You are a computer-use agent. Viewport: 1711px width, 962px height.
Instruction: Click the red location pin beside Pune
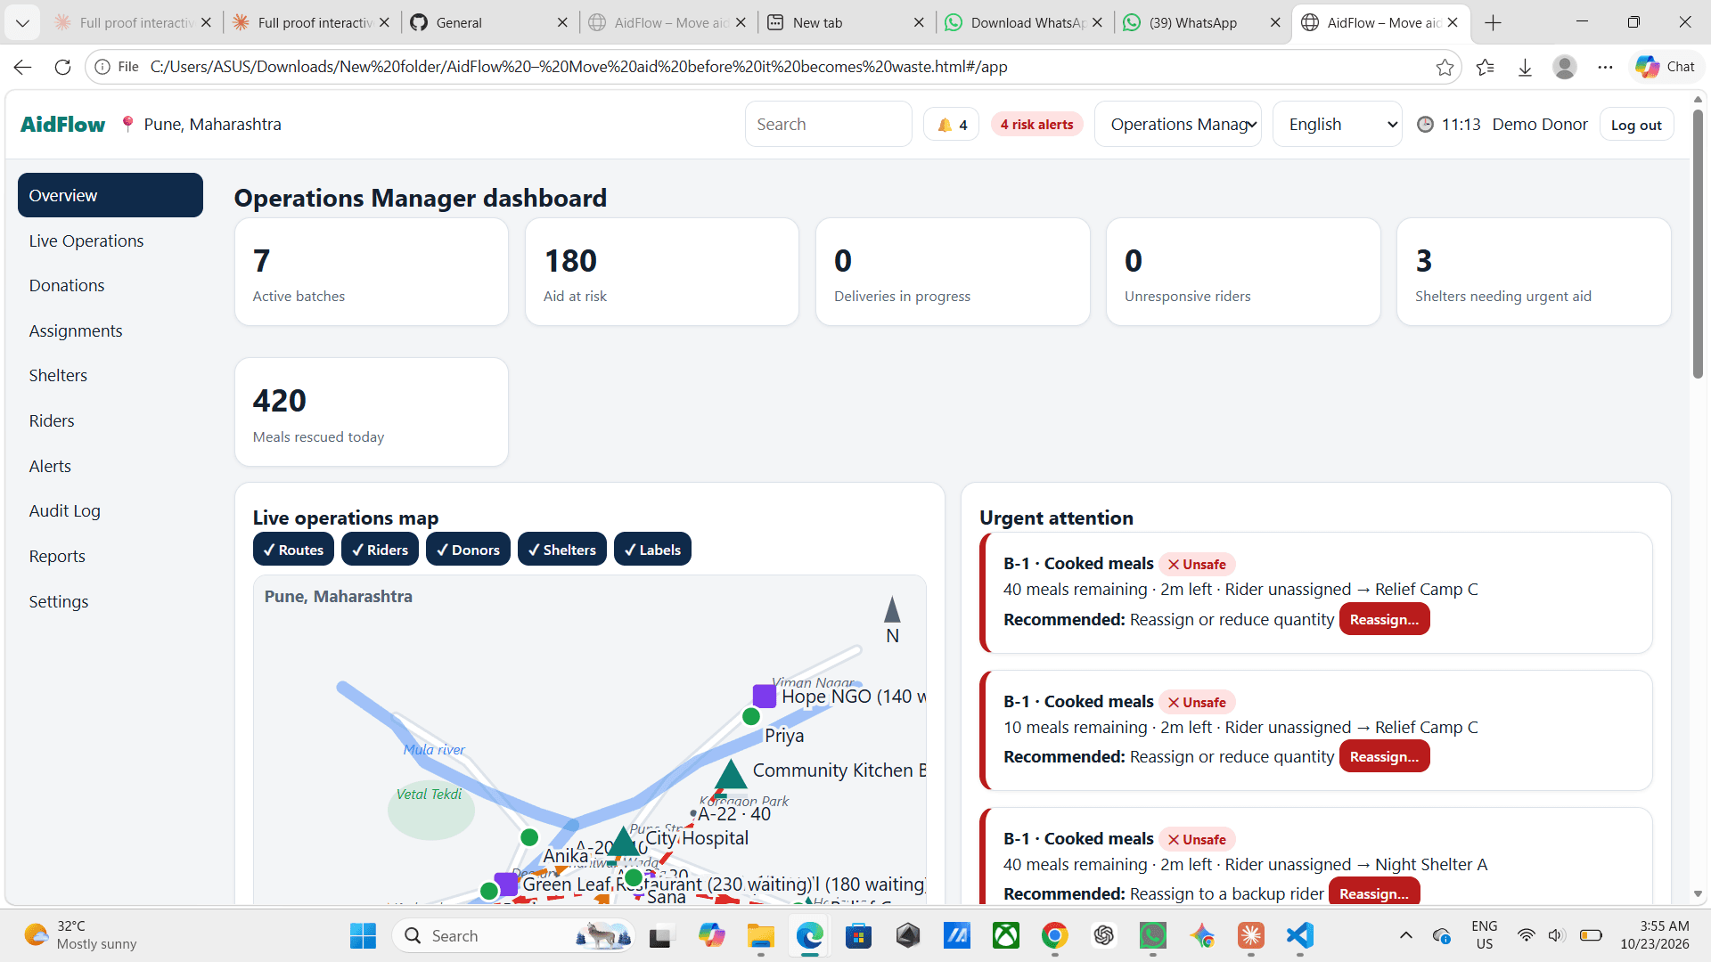[127, 124]
